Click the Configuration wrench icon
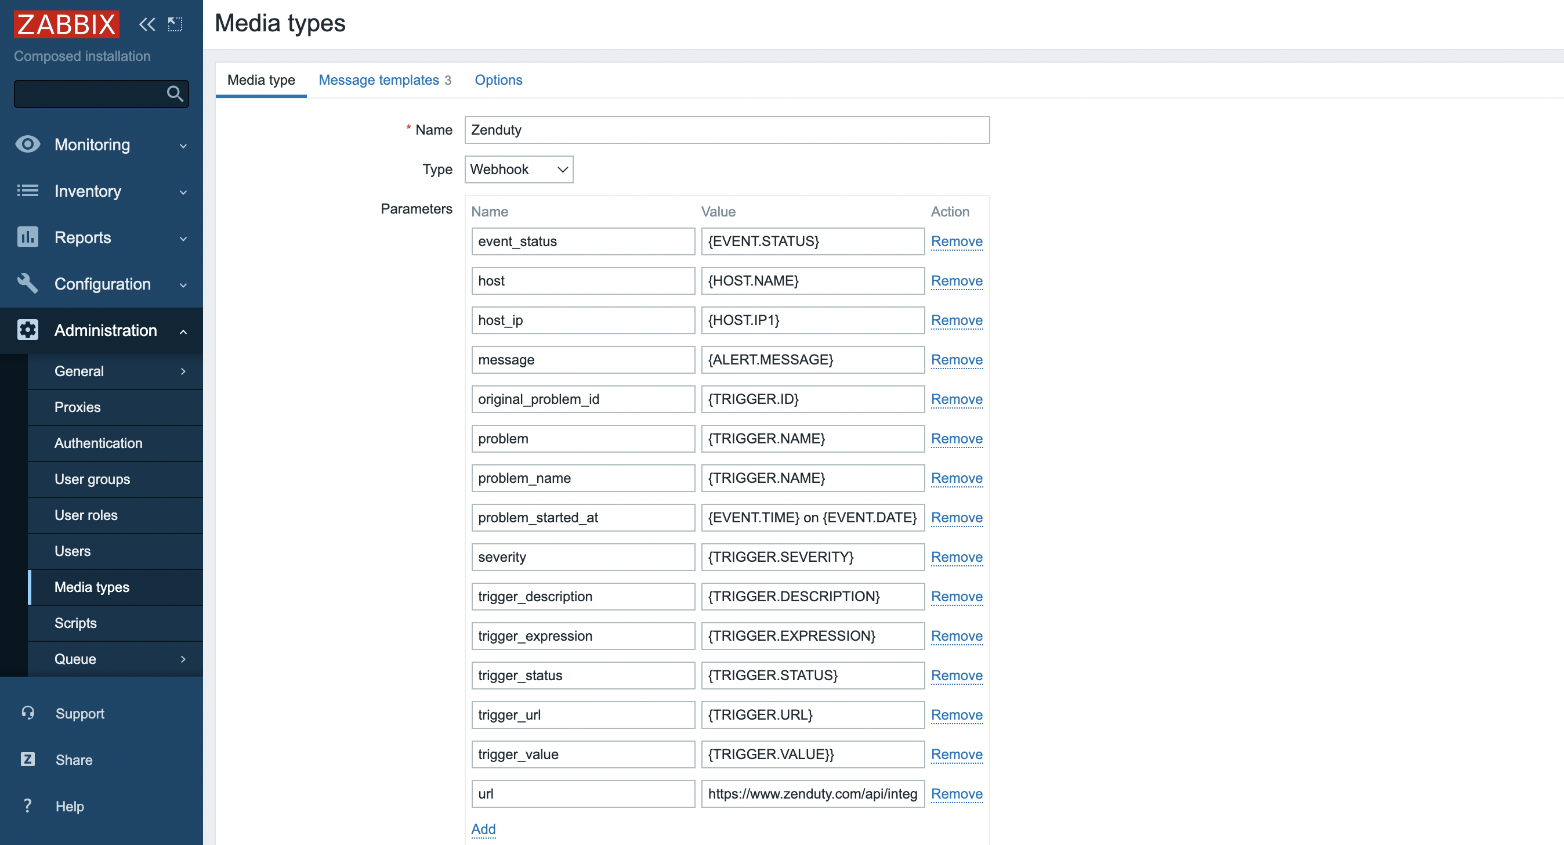This screenshot has width=1564, height=845. (27, 283)
